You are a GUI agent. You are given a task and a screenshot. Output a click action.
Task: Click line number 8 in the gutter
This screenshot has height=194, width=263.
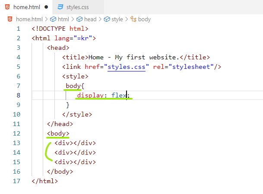pyautogui.click(x=18, y=95)
